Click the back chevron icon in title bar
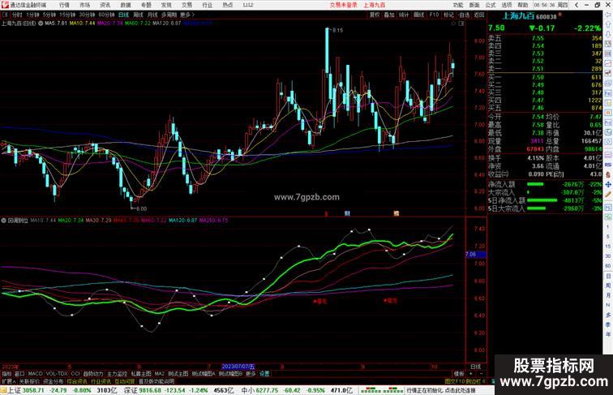Viewport: 613px width, 395px height. (577, 5)
